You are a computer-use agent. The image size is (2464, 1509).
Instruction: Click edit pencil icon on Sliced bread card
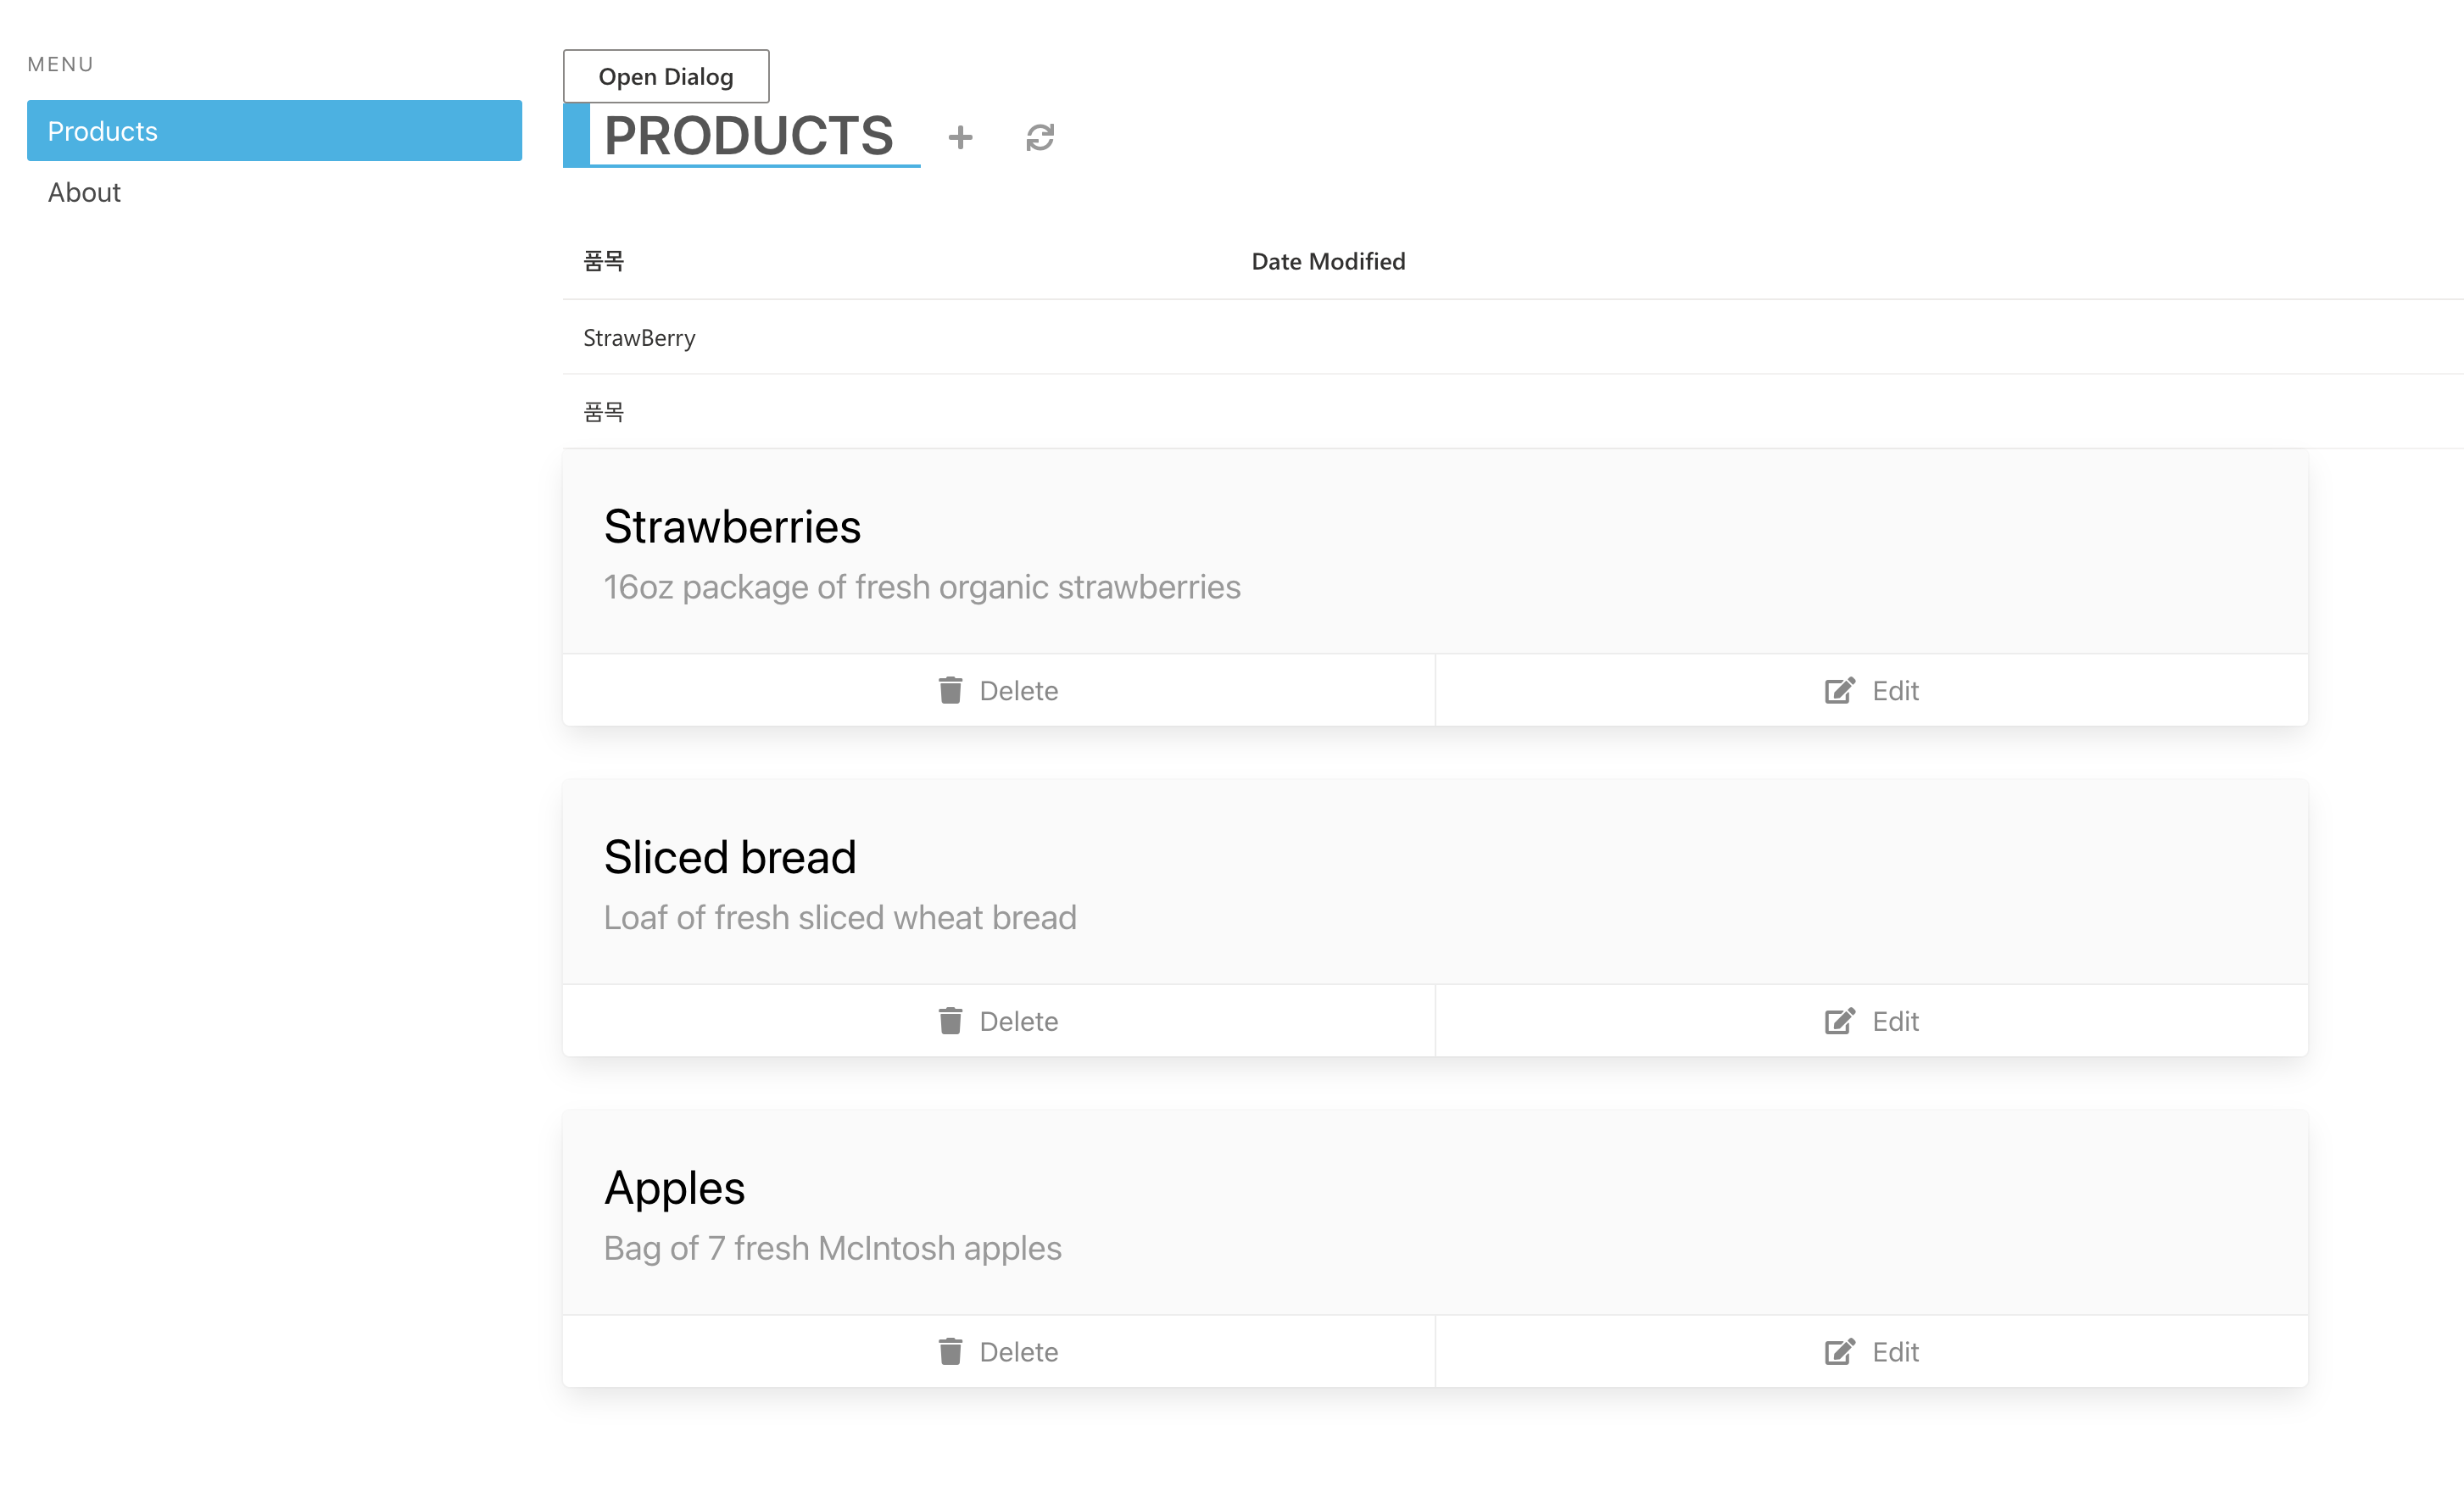(x=1839, y=1021)
